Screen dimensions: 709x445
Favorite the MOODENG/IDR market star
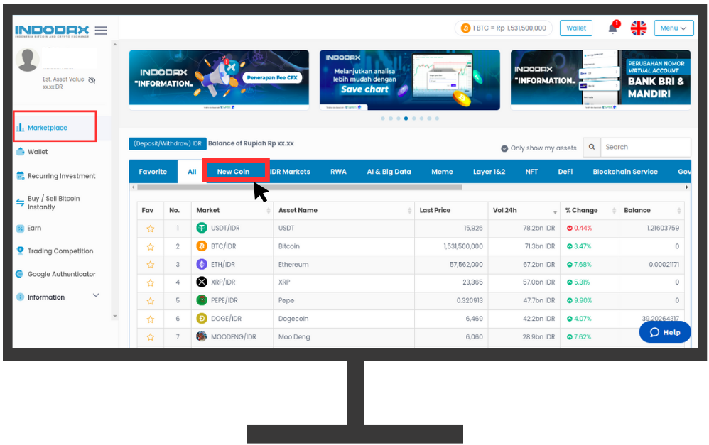tap(151, 337)
